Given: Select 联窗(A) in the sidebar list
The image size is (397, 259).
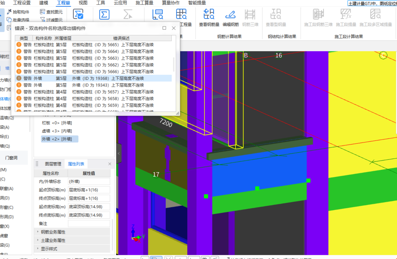Looking at the screenshot, I should click(x=7, y=188).
